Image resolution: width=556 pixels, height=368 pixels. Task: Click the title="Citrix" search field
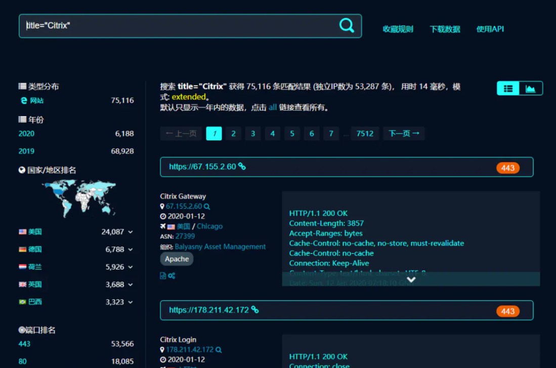pos(190,26)
